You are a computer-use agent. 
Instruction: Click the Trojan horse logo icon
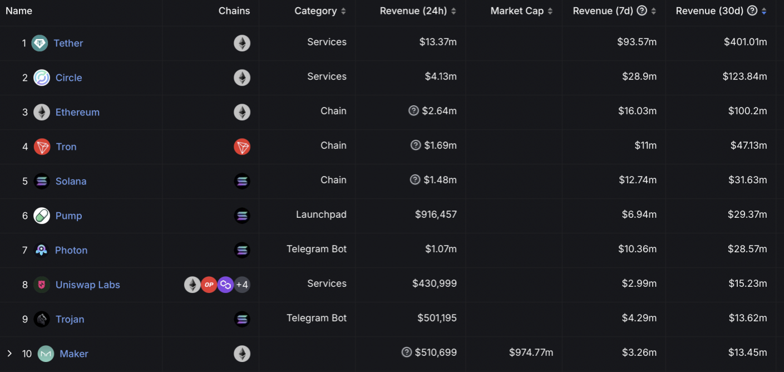tap(42, 319)
